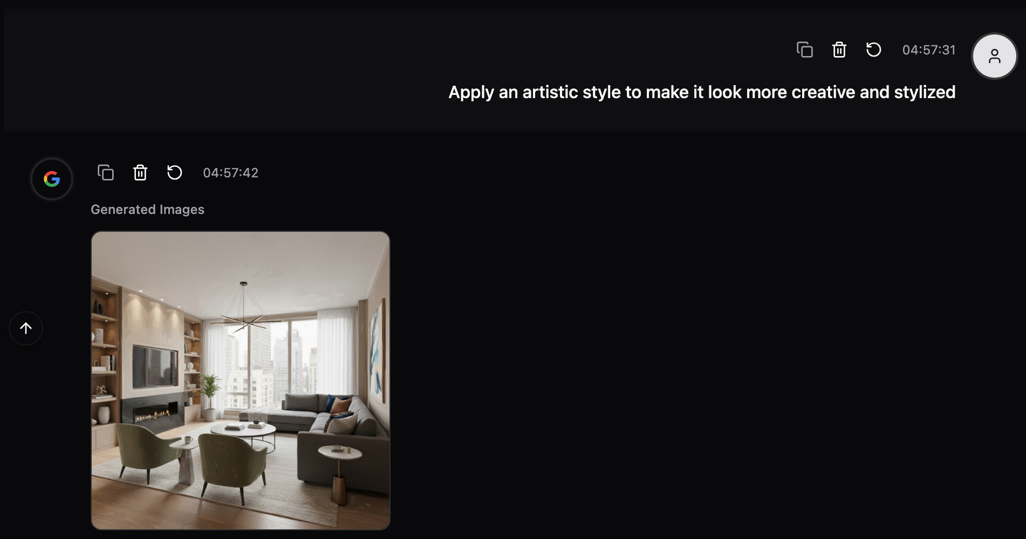Click the potted plant in the image
The width and height of the screenshot is (1026, 539).
tap(209, 397)
